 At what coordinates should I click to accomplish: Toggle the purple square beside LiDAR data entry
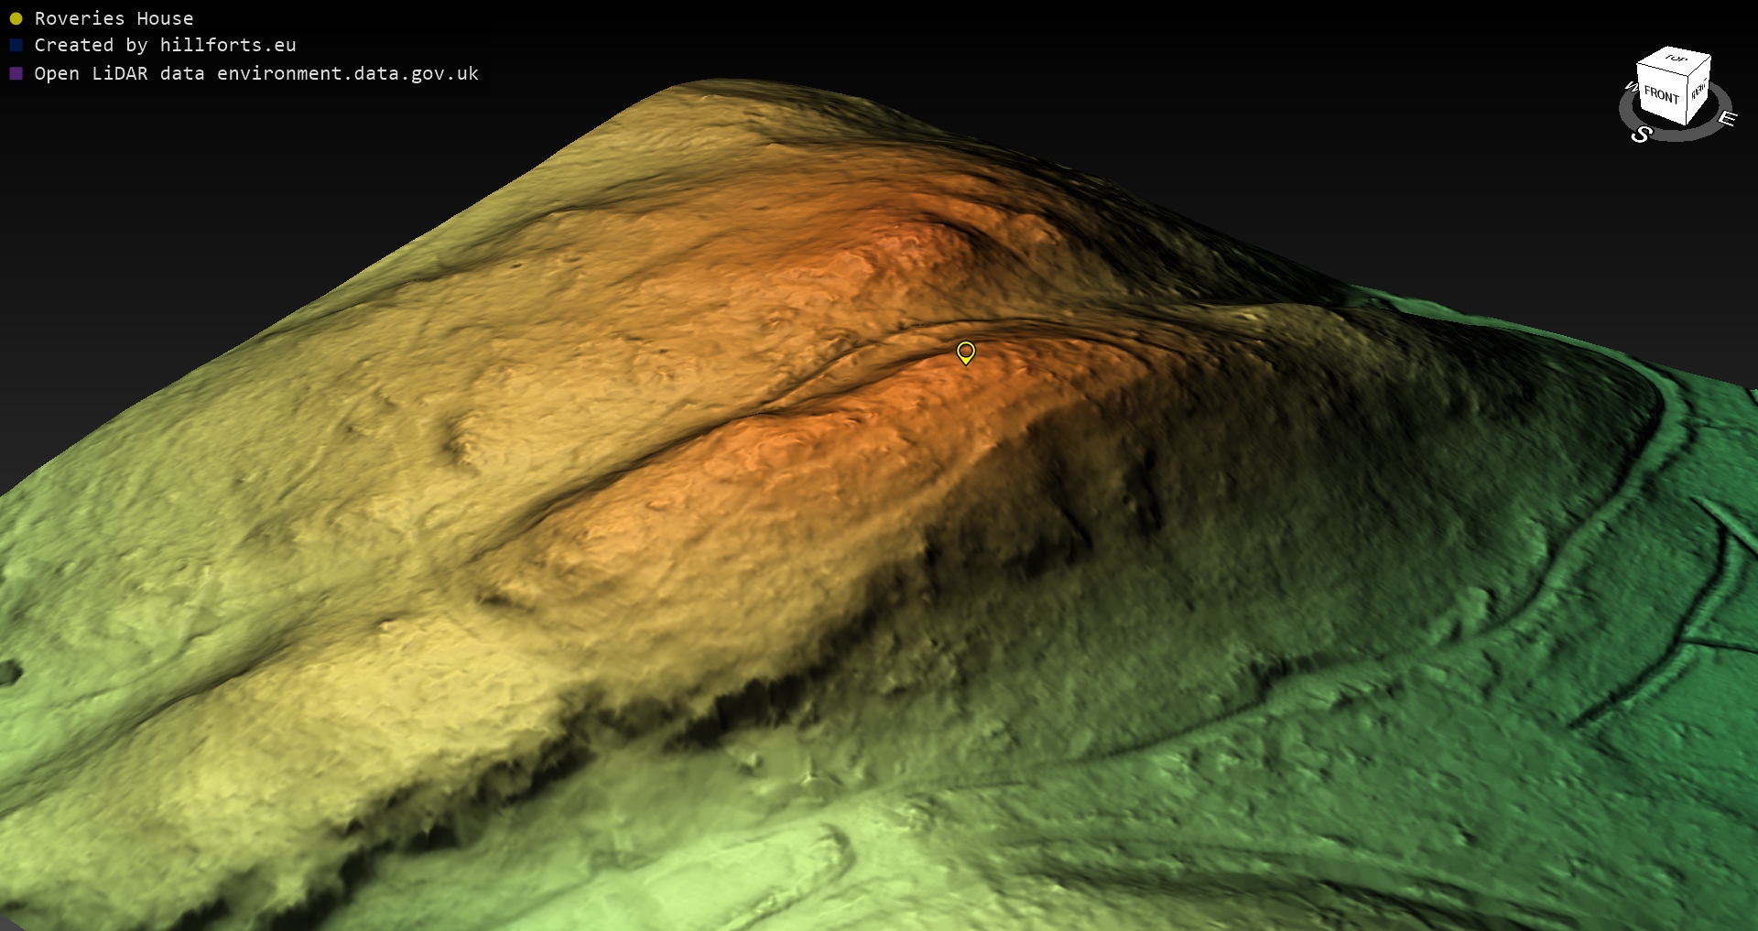coord(16,73)
